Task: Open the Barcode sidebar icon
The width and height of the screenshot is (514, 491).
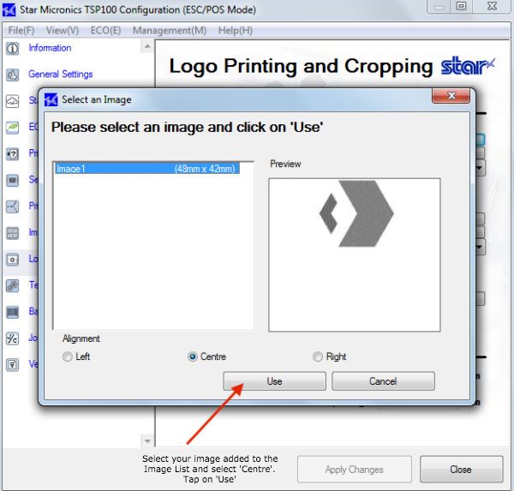Action: click(x=13, y=312)
